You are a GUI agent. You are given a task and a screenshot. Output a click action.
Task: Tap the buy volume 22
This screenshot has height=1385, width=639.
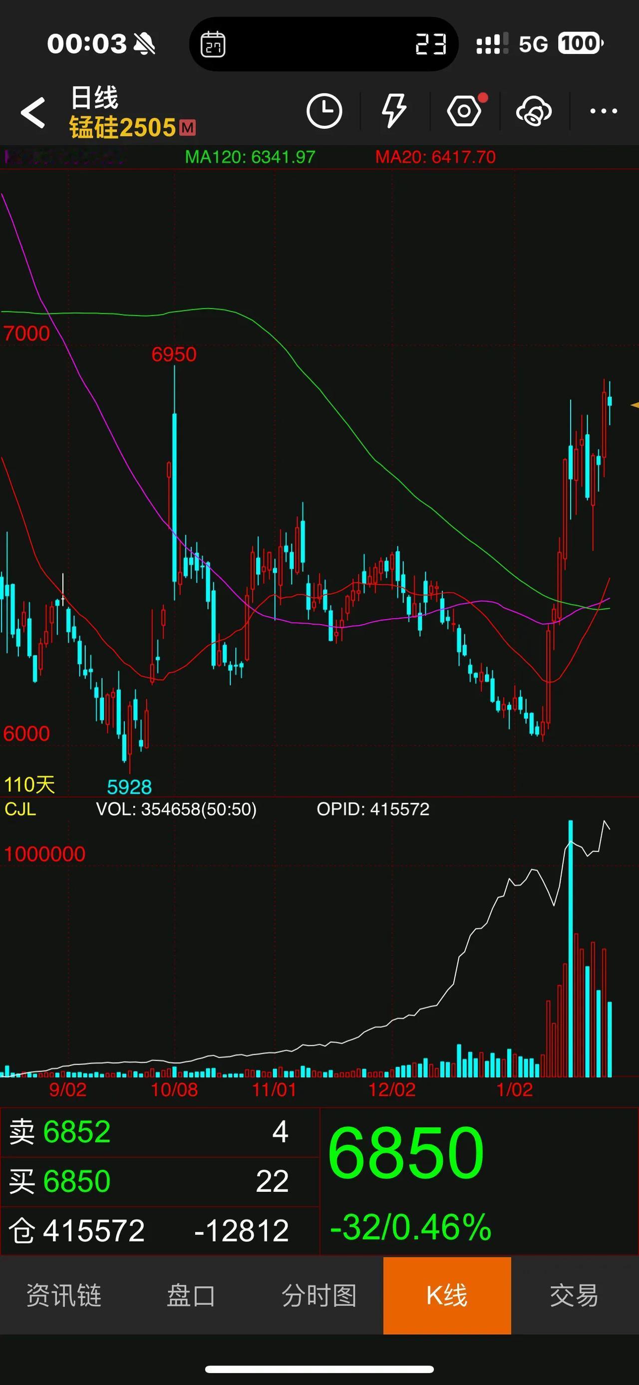click(x=272, y=1182)
